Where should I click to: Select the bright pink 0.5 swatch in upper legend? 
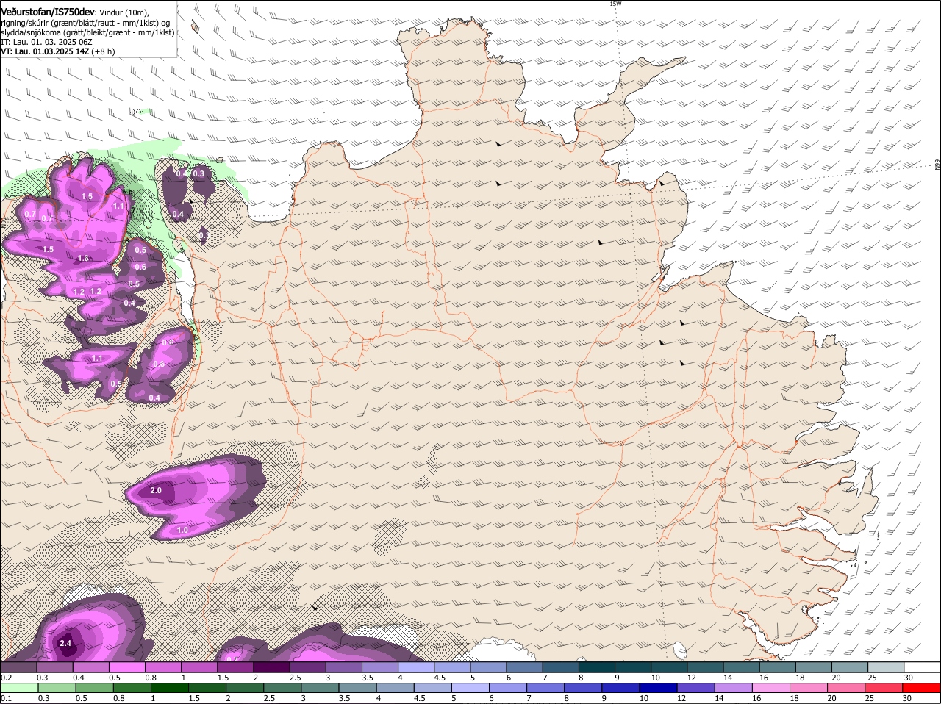[127, 667]
